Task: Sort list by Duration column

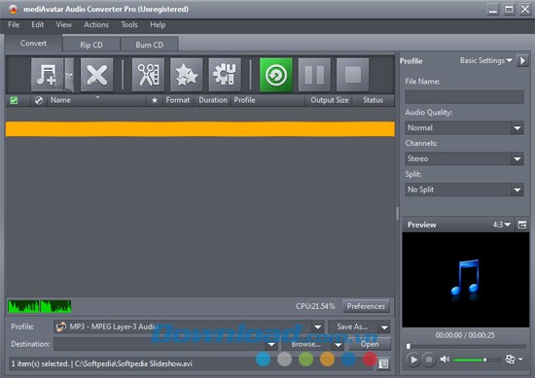Action: pos(213,100)
